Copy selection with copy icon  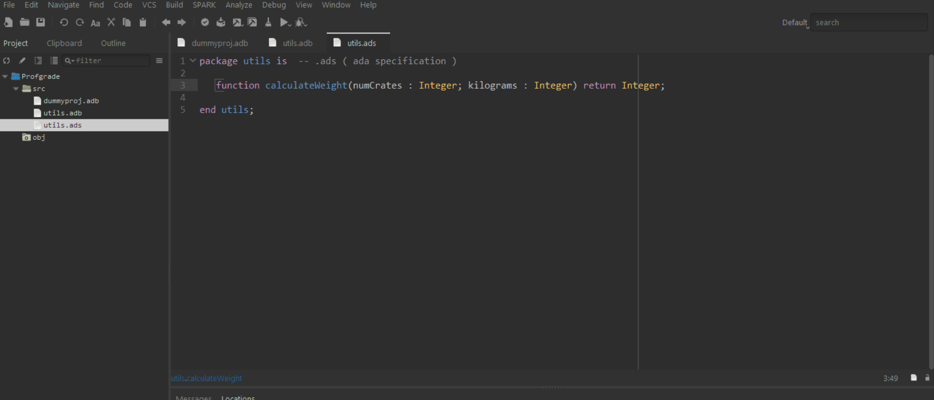(127, 22)
